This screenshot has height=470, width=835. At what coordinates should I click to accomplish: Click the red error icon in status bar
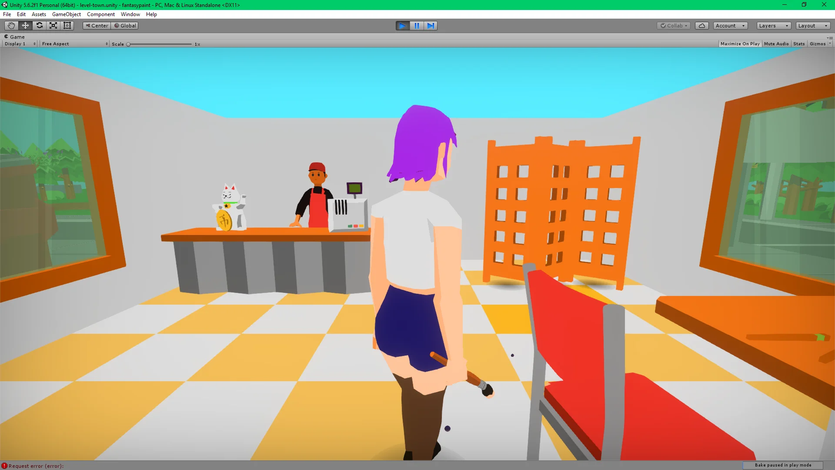(x=4, y=466)
